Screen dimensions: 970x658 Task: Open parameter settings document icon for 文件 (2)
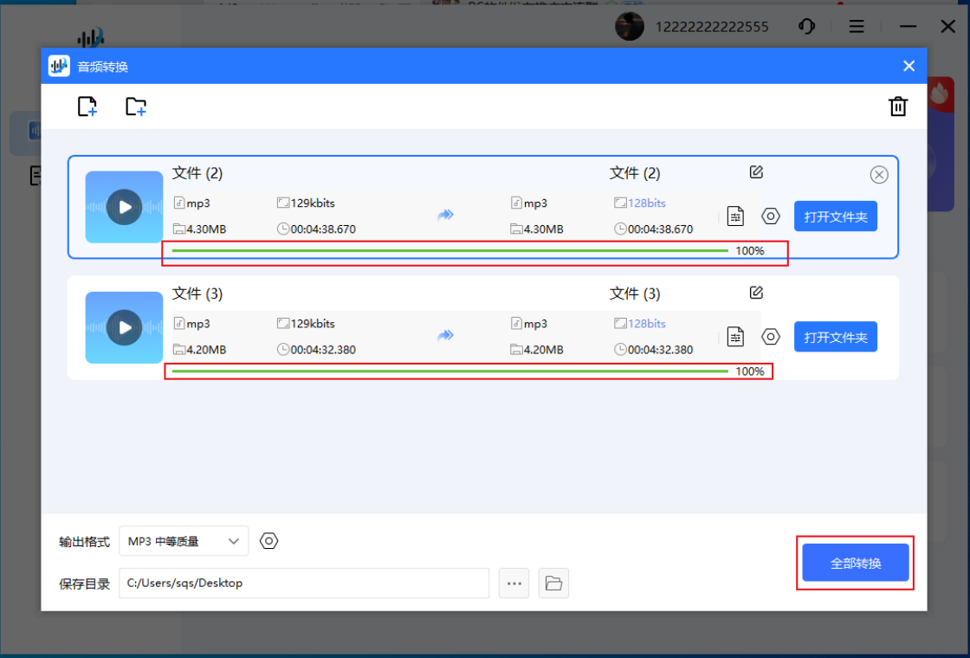coord(735,216)
